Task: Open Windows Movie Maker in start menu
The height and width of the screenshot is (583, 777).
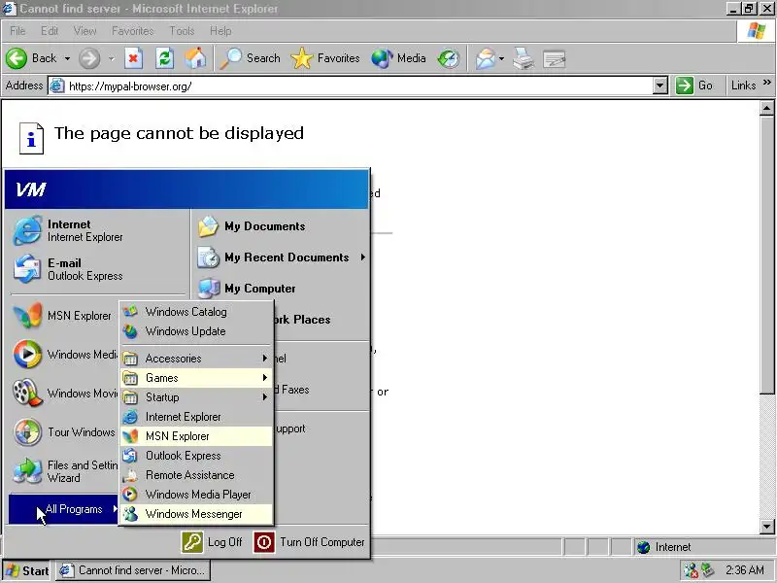Action: pos(64,394)
